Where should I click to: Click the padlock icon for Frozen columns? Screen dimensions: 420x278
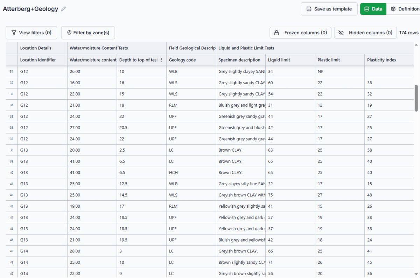(276, 33)
